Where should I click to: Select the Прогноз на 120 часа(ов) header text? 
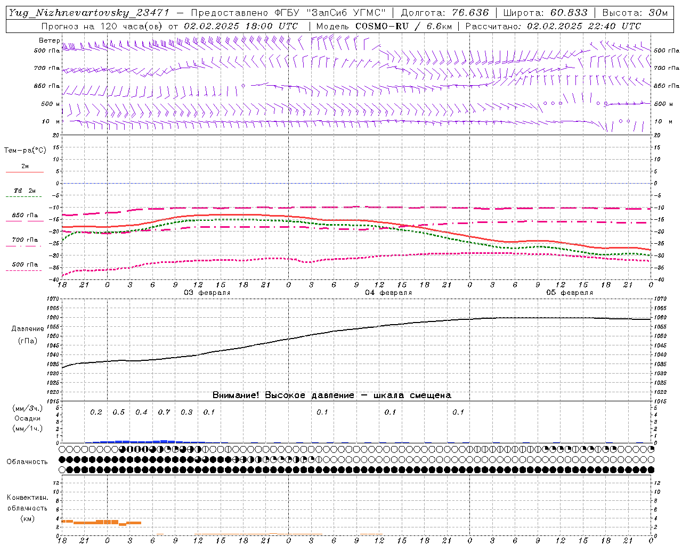tap(102, 26)
